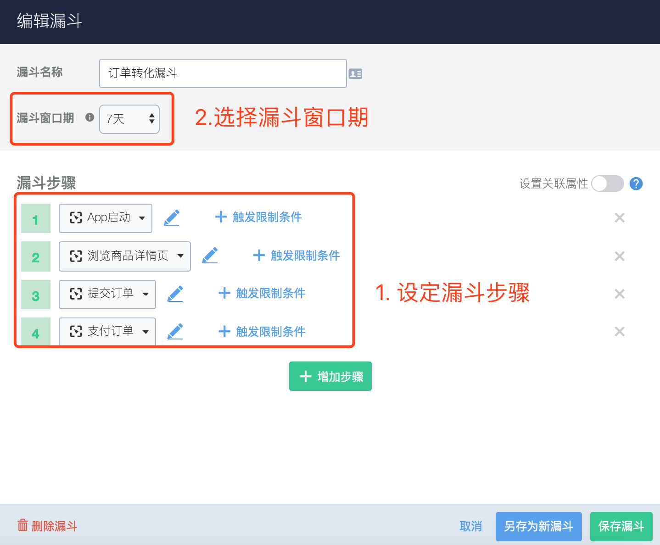The width and height of the screenshot is (660, 545).
Task: Click the 取消 link
Action: coord(471,526)
